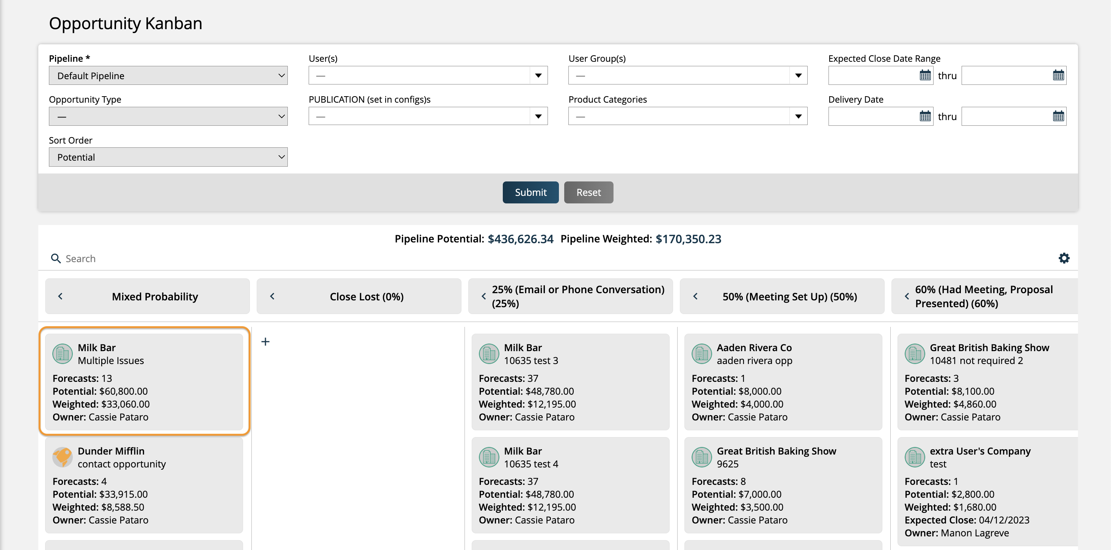Click Pipeline Potential amount $436,626.34
The image size is (1111, 550).
point(520,239)
